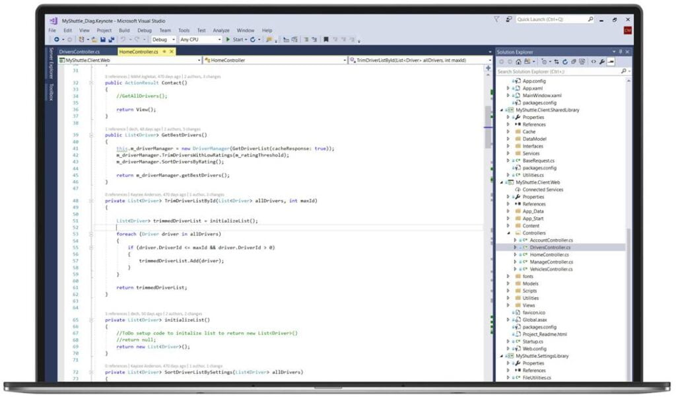
Task: Click the Start debugging play button
Action: click(x=228, y=39)
